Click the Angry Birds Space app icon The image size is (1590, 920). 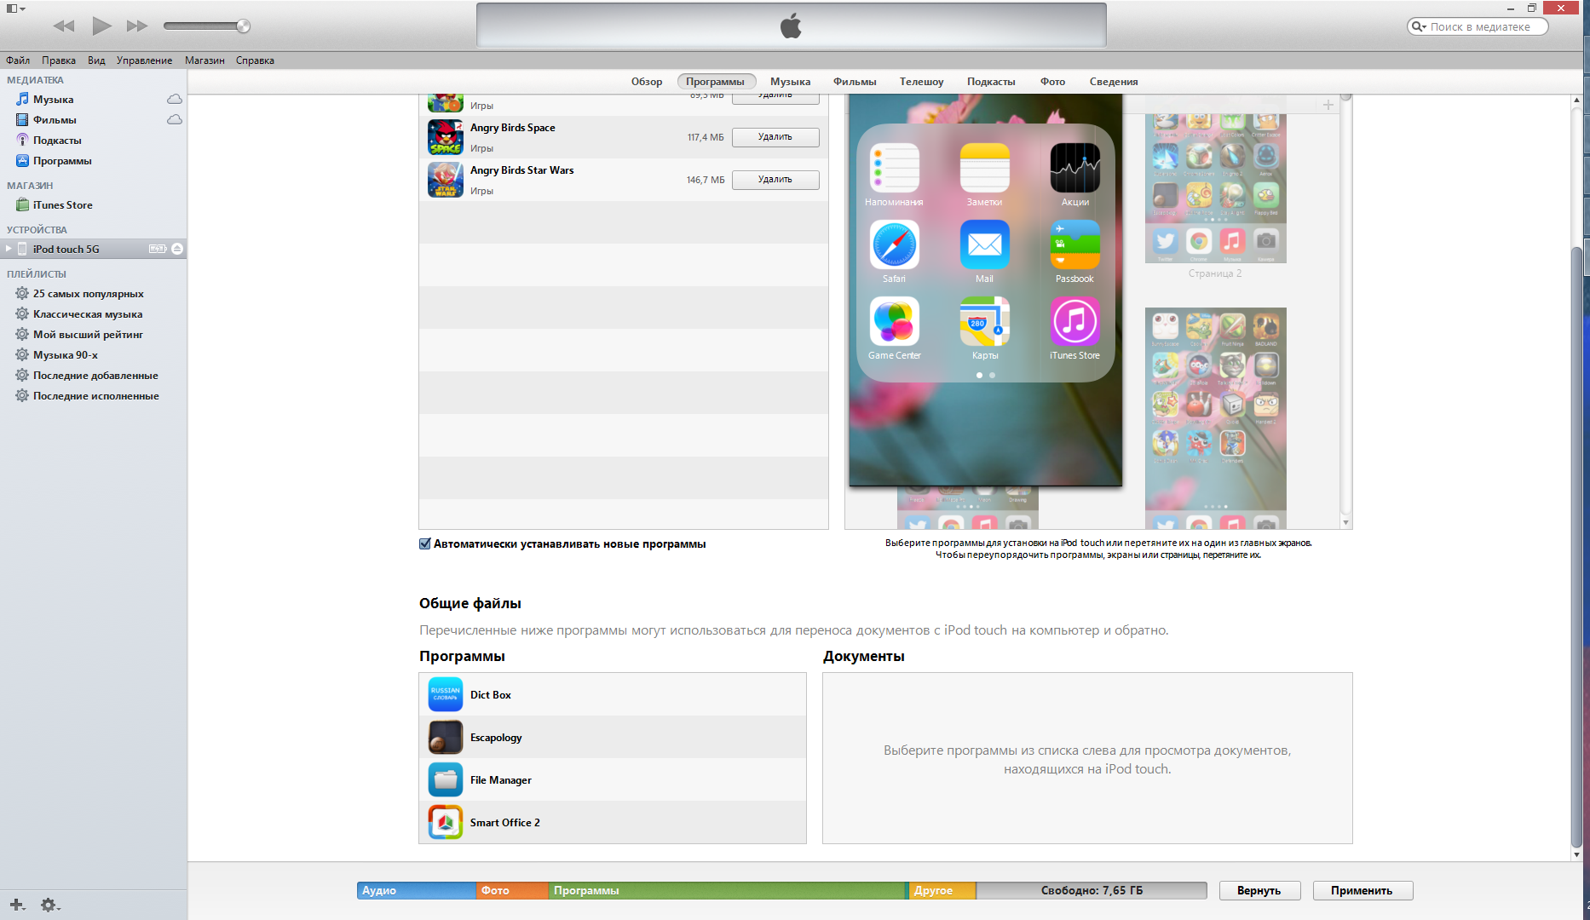tap(446, 137)
